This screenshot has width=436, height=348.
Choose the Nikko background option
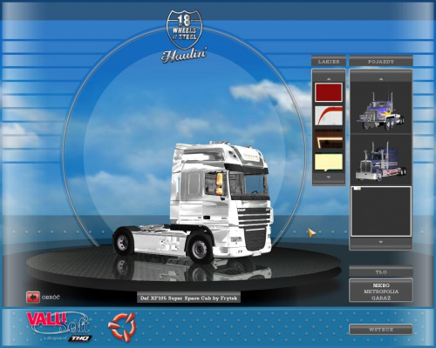[381, 285]
